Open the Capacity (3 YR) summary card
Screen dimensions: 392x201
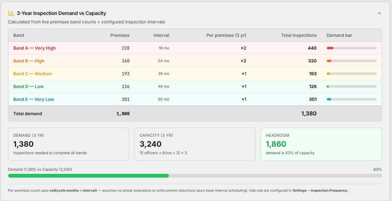(x=195, y=144)
